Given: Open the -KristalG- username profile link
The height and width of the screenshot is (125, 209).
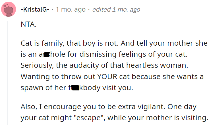Looking at the screenshot, I should click(x=35, y=9).
